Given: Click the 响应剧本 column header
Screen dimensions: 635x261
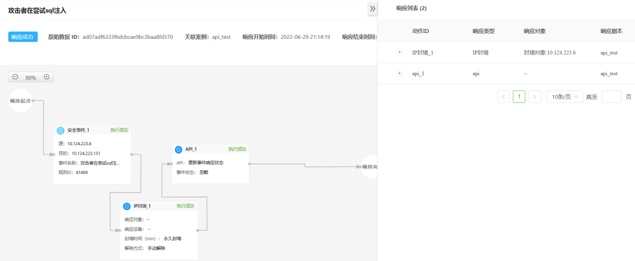Looking at the screenshot, I should pyautogui.click(x=611, y=31).
